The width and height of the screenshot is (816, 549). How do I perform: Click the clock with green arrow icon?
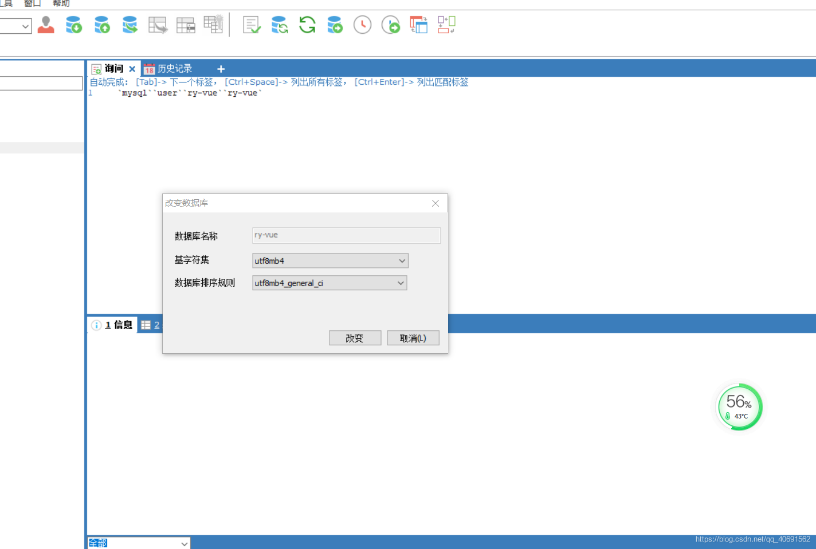pyautogui.click(x=391, y=25)
